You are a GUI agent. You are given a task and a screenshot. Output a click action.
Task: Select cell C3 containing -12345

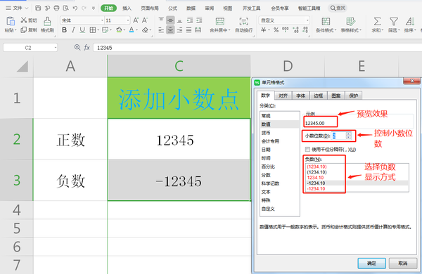point(179,180)
